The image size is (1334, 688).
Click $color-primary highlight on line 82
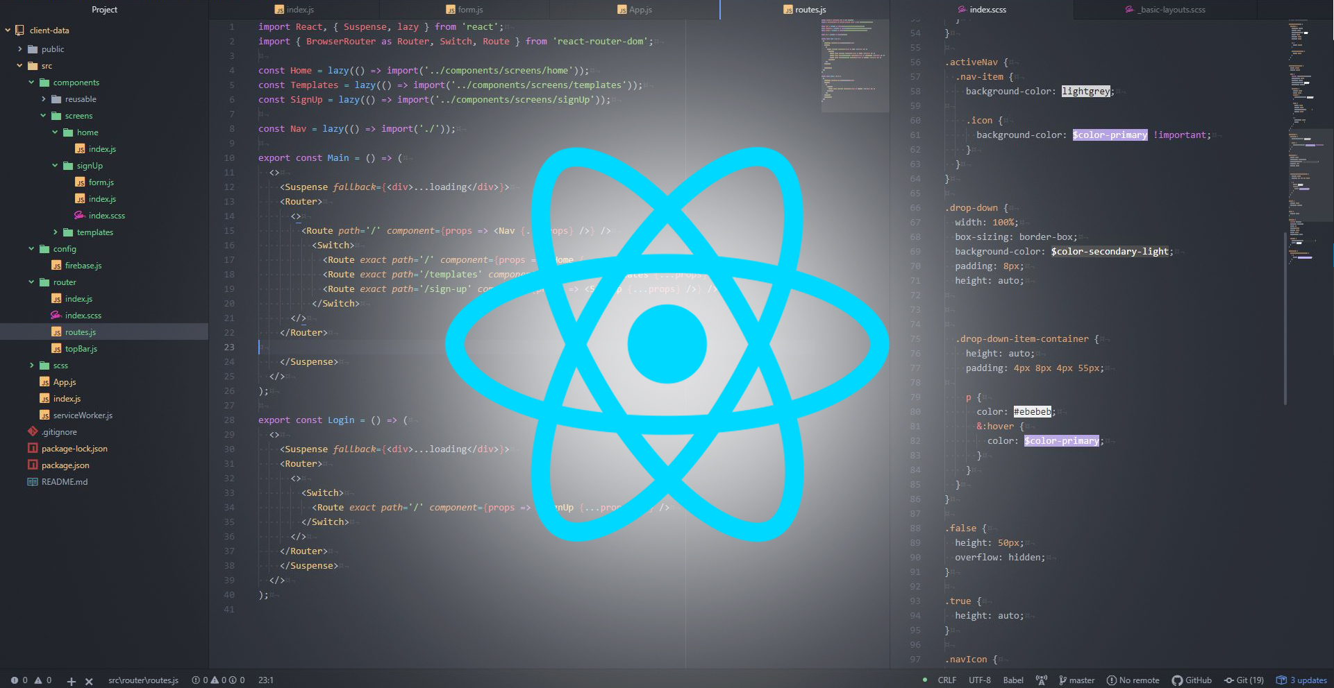[1062, 441]
